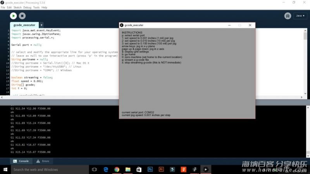The image size is (310, 174).
Task: Expand the tab options arrow beside gcode_executer
Action: pos(41,25)
